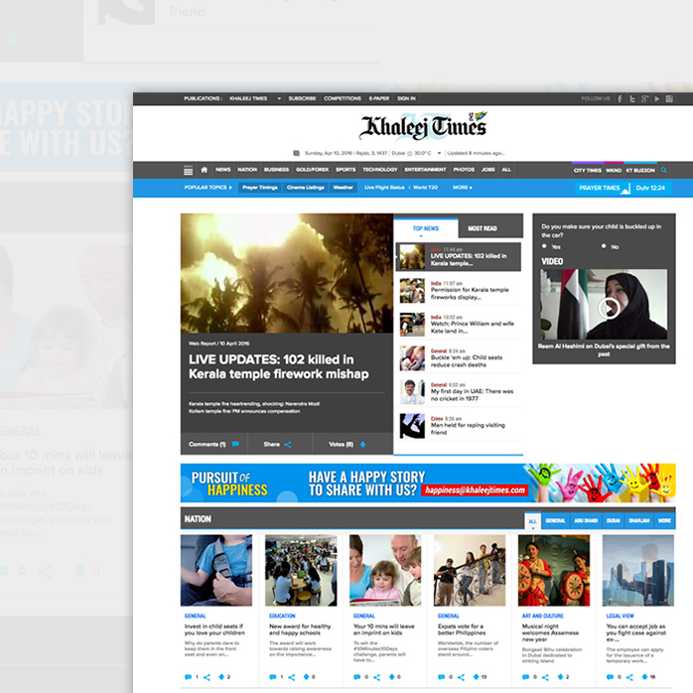Open the Jobs menu item
This screenshot has height=693, width=693.
click(487, 170)
